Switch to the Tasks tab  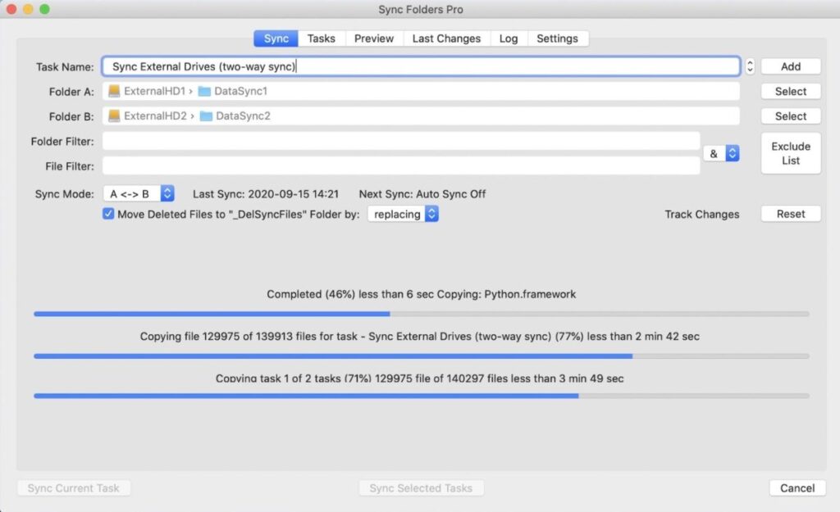(321, 39)
